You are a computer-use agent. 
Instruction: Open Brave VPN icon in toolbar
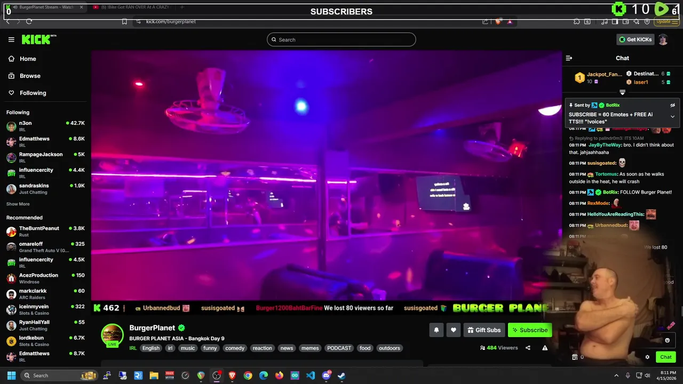click(647, 21)
